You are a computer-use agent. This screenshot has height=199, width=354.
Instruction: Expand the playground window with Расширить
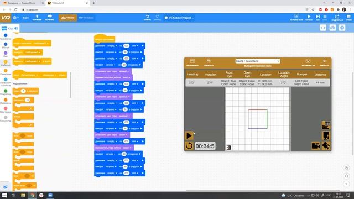tap(192, 62)
